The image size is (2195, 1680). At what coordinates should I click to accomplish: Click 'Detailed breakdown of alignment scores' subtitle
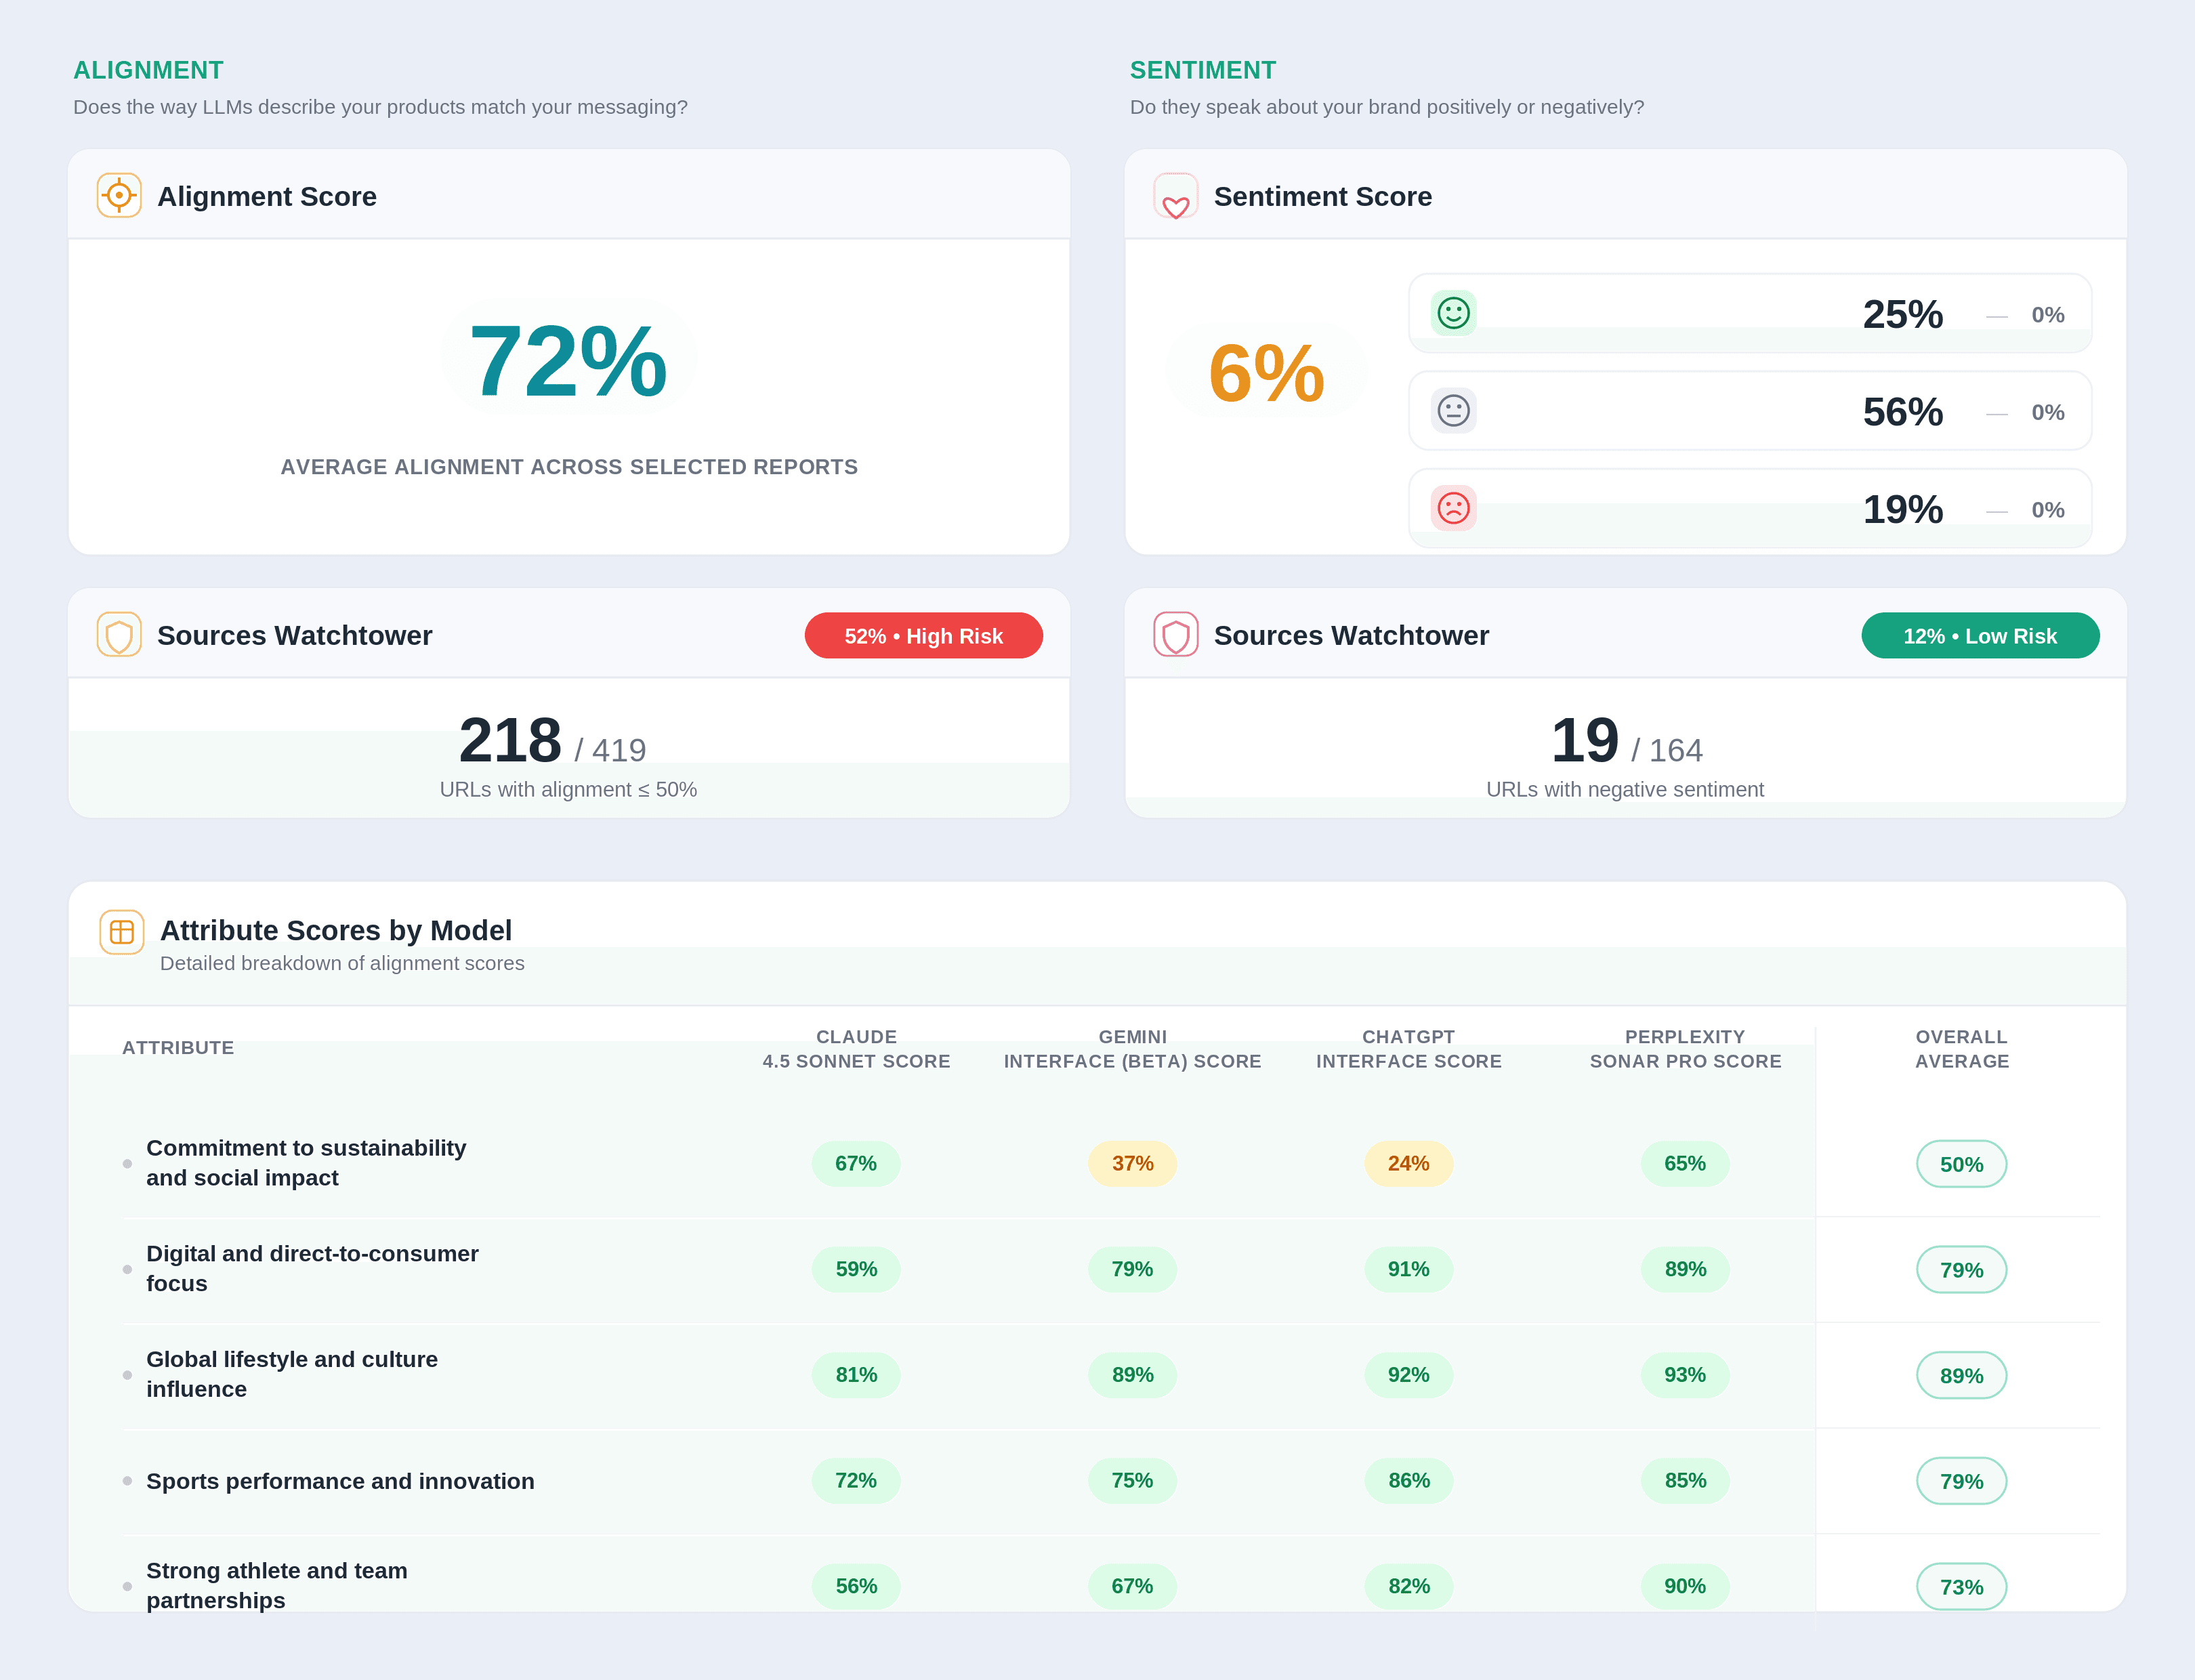coord(342,963)
